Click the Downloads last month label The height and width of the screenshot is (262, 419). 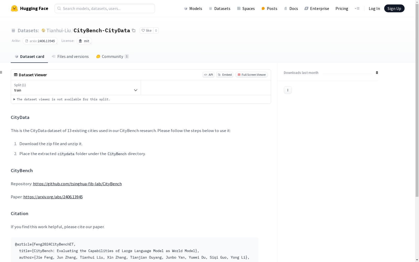(x=301, y=73)
